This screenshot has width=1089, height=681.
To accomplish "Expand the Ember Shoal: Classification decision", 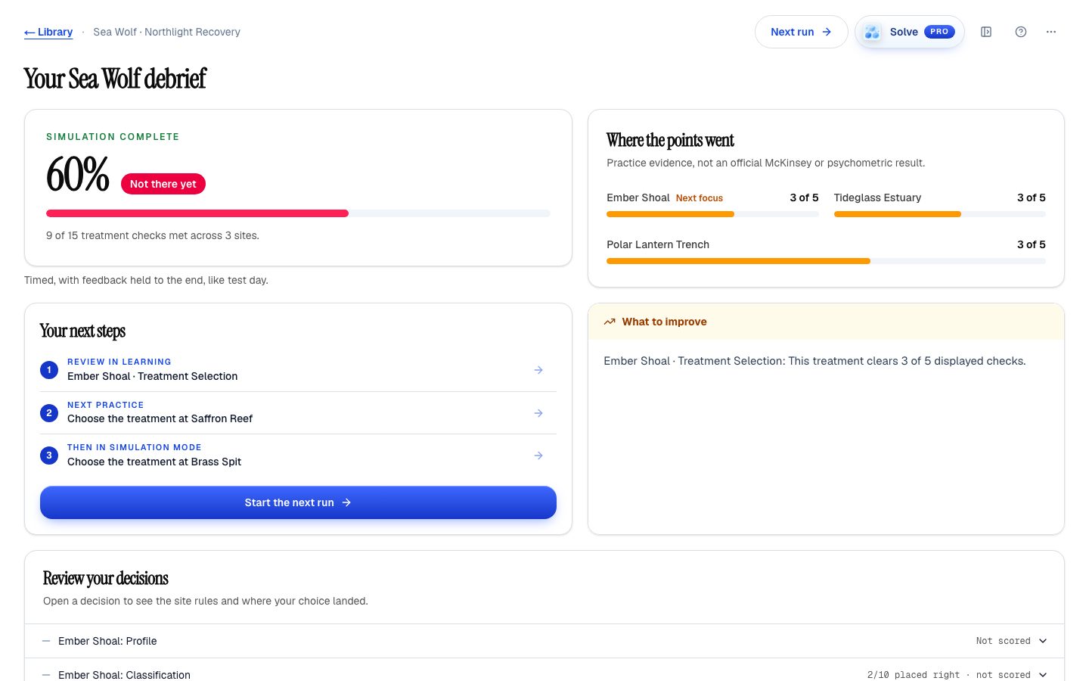I will [x=544, y=671].
